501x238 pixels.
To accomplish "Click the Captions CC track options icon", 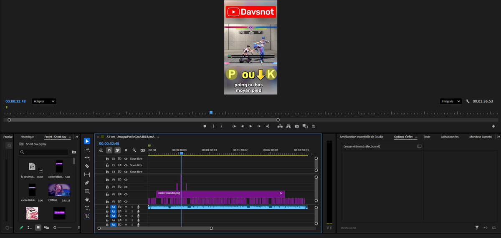I will [x=143, y=150].
